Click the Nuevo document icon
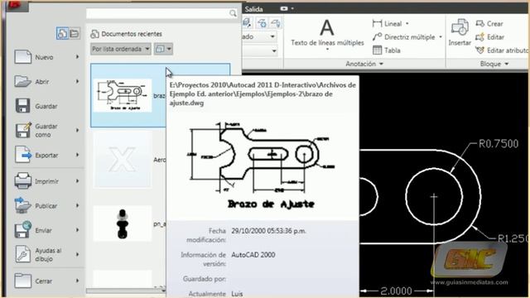 tap(23, 57)
